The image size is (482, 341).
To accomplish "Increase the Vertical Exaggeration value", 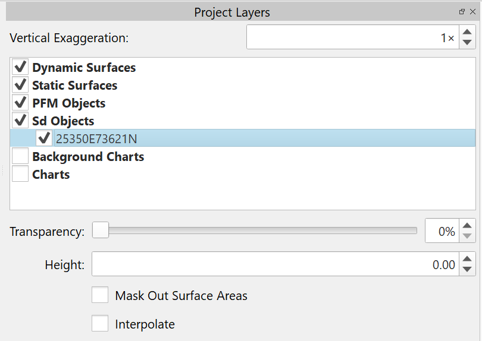I will coord(468,31).
